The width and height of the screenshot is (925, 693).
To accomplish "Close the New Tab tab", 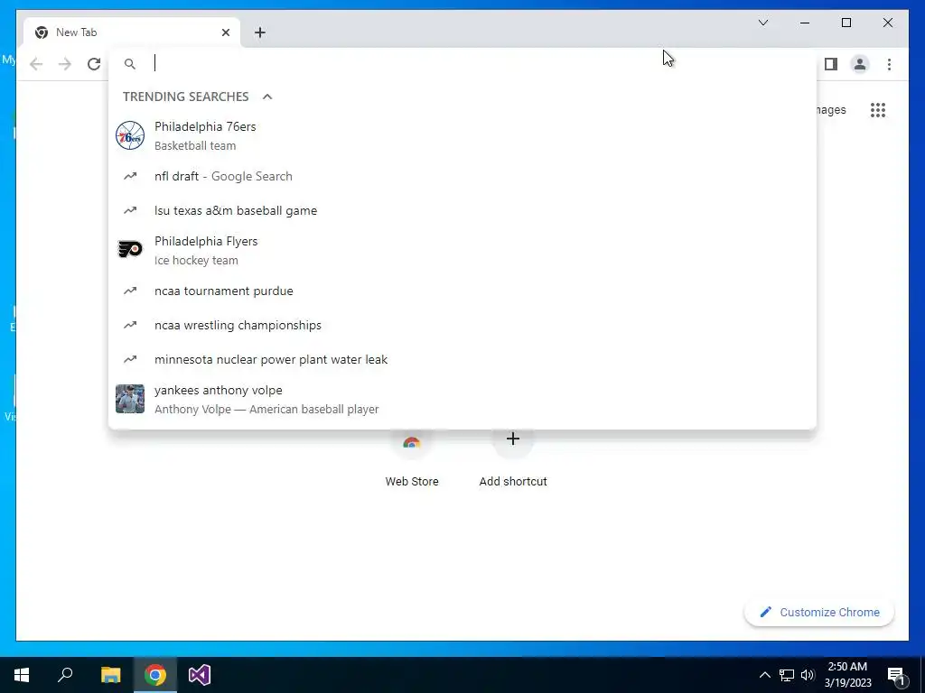I will 225,32.
